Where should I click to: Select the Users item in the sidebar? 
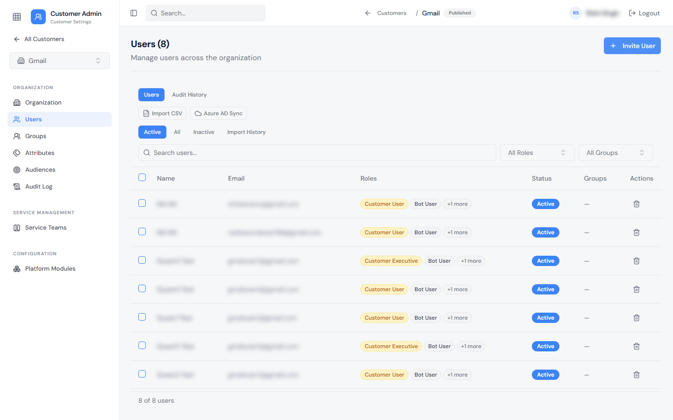pos(59,119)
